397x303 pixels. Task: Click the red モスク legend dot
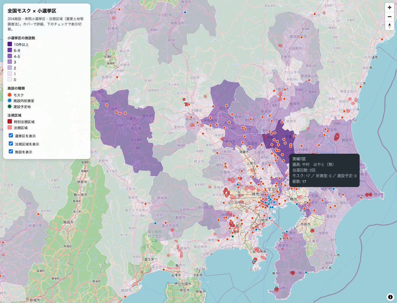(x=10, y=95)
